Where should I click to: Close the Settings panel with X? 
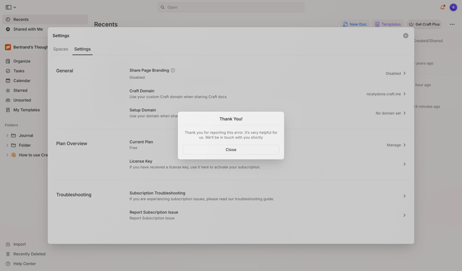[405, 36]
